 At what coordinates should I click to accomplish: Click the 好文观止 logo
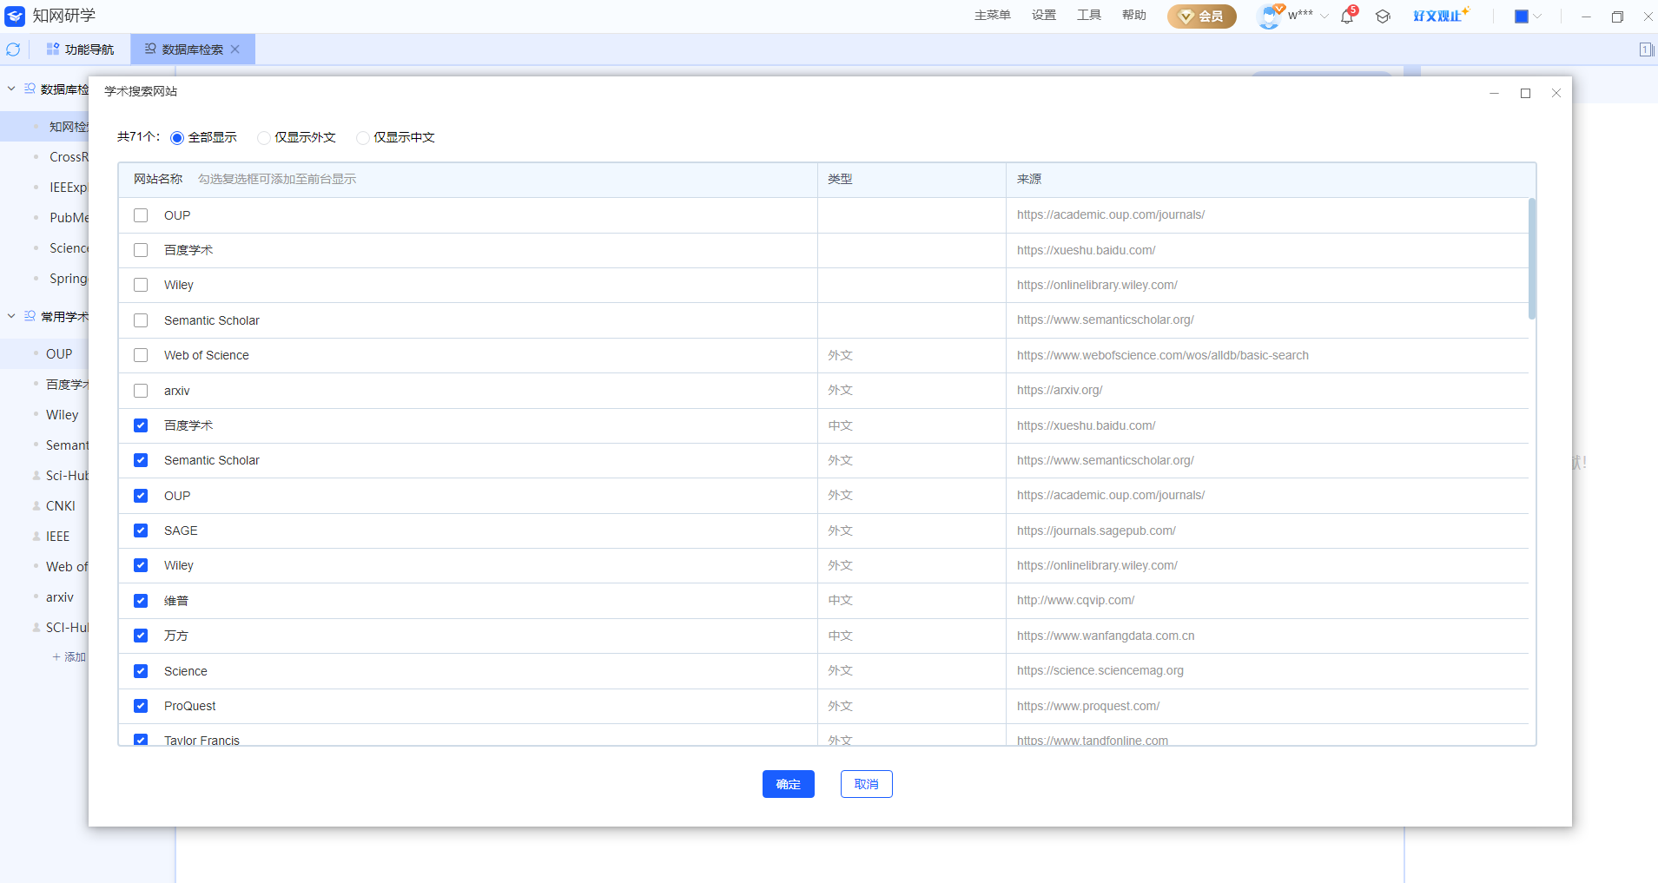1440,16
